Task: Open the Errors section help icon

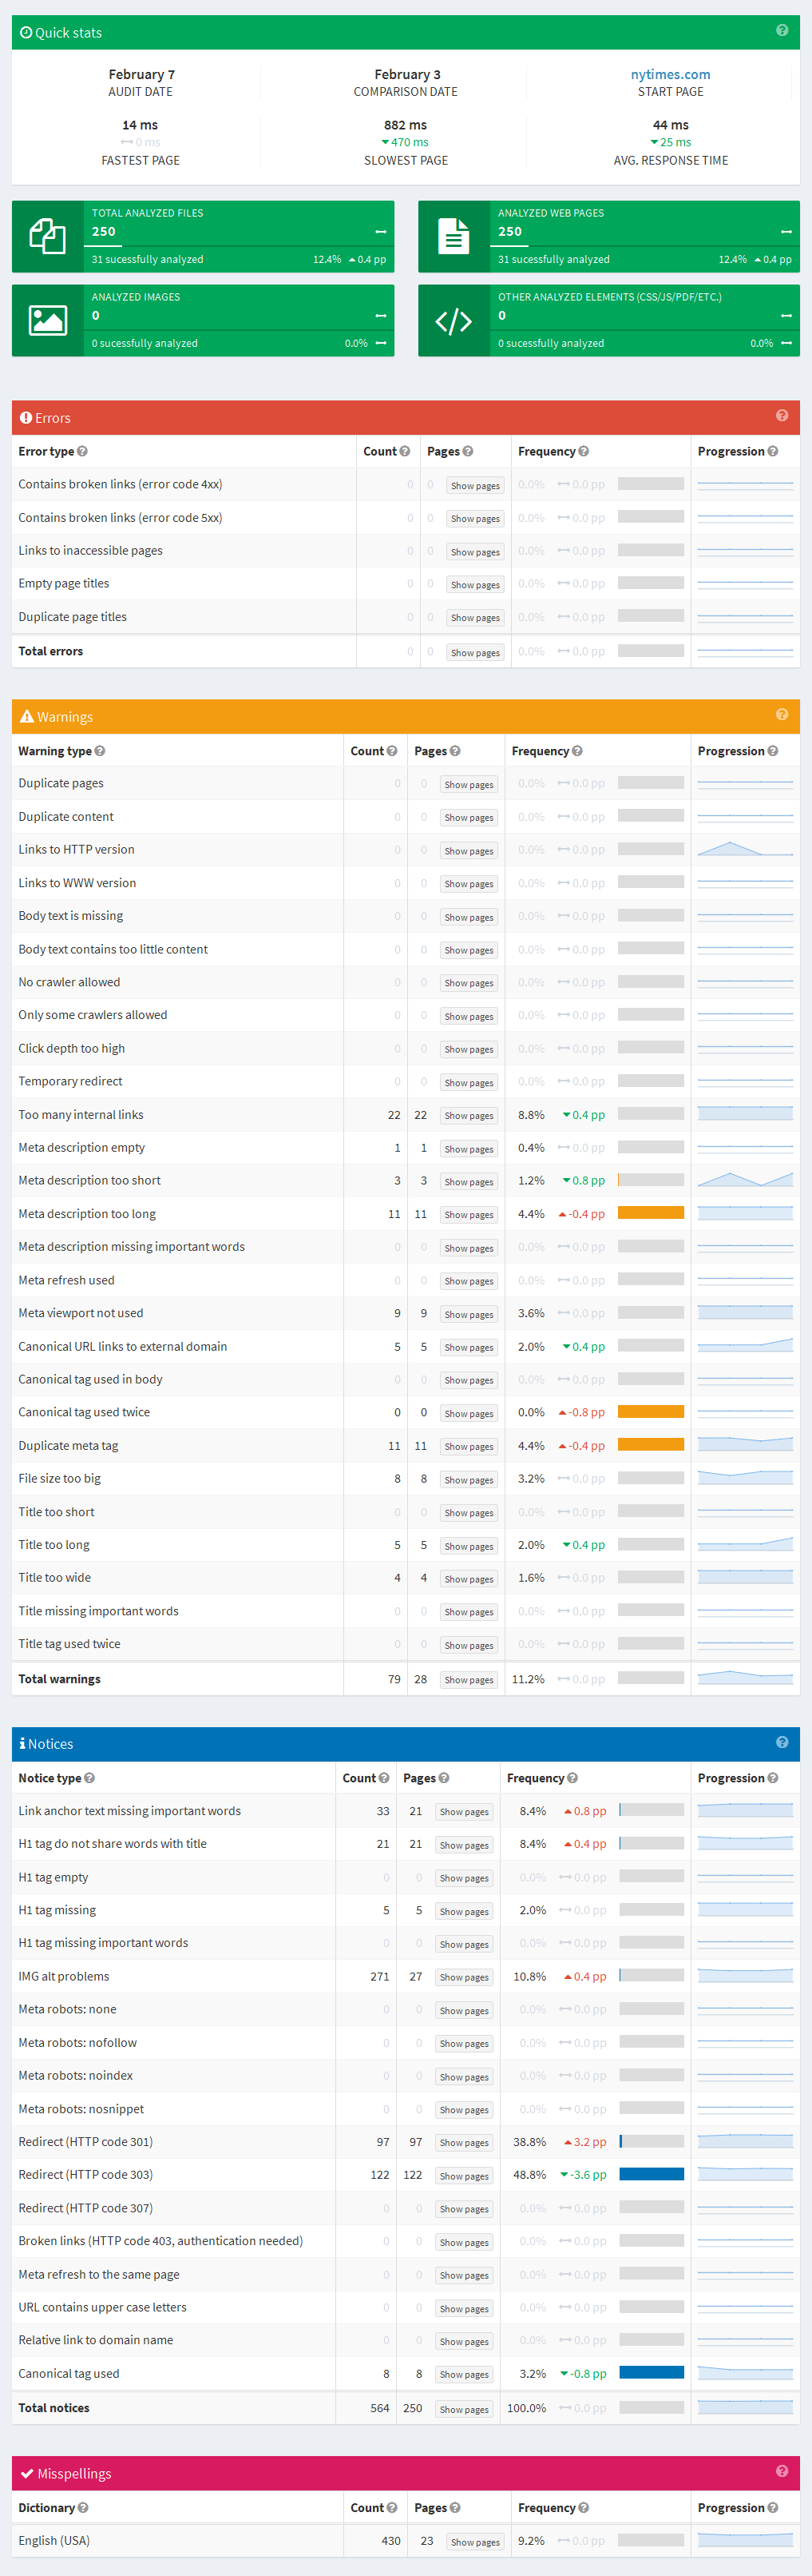Action: [x=782, y=417]
